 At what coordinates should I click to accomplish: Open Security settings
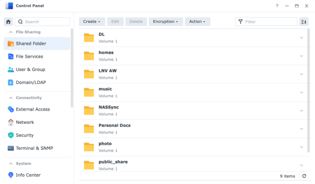[25, 135]
